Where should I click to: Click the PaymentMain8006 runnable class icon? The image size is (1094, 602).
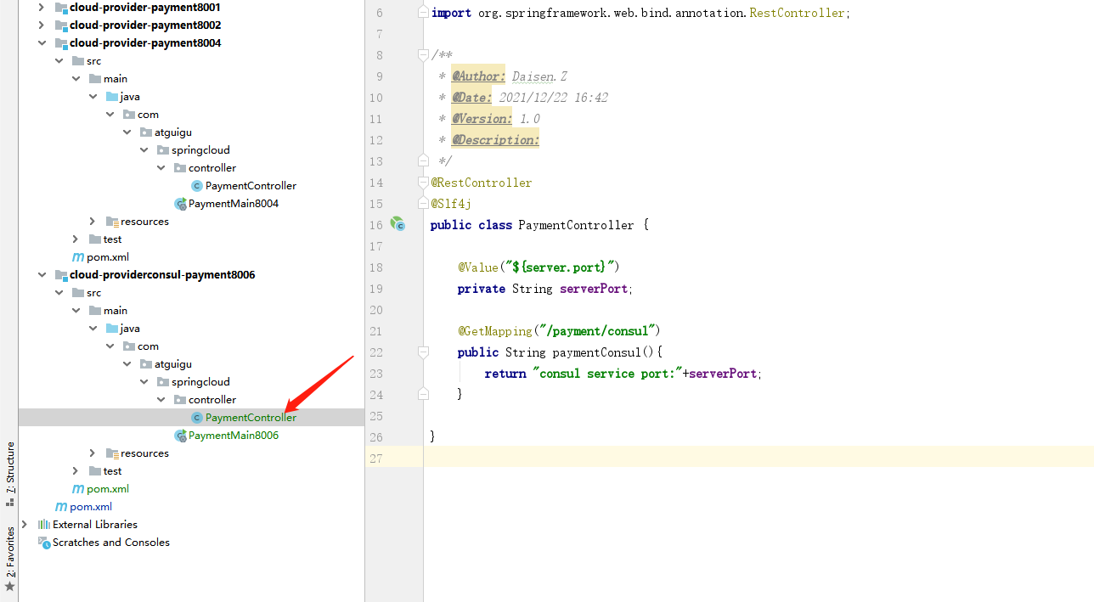[180, 436]
